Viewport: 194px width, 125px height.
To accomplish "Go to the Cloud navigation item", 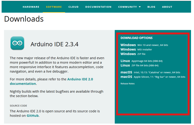I will pos(74,7).
